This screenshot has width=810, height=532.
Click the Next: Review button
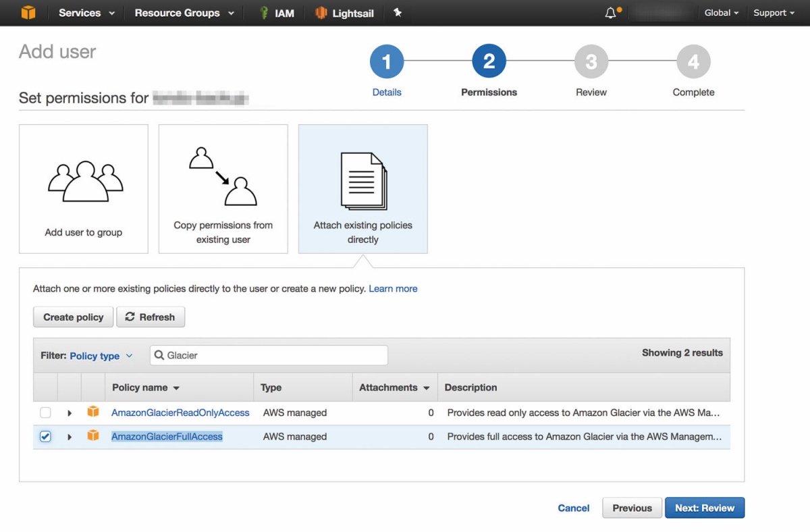click(x=705, y=508)
